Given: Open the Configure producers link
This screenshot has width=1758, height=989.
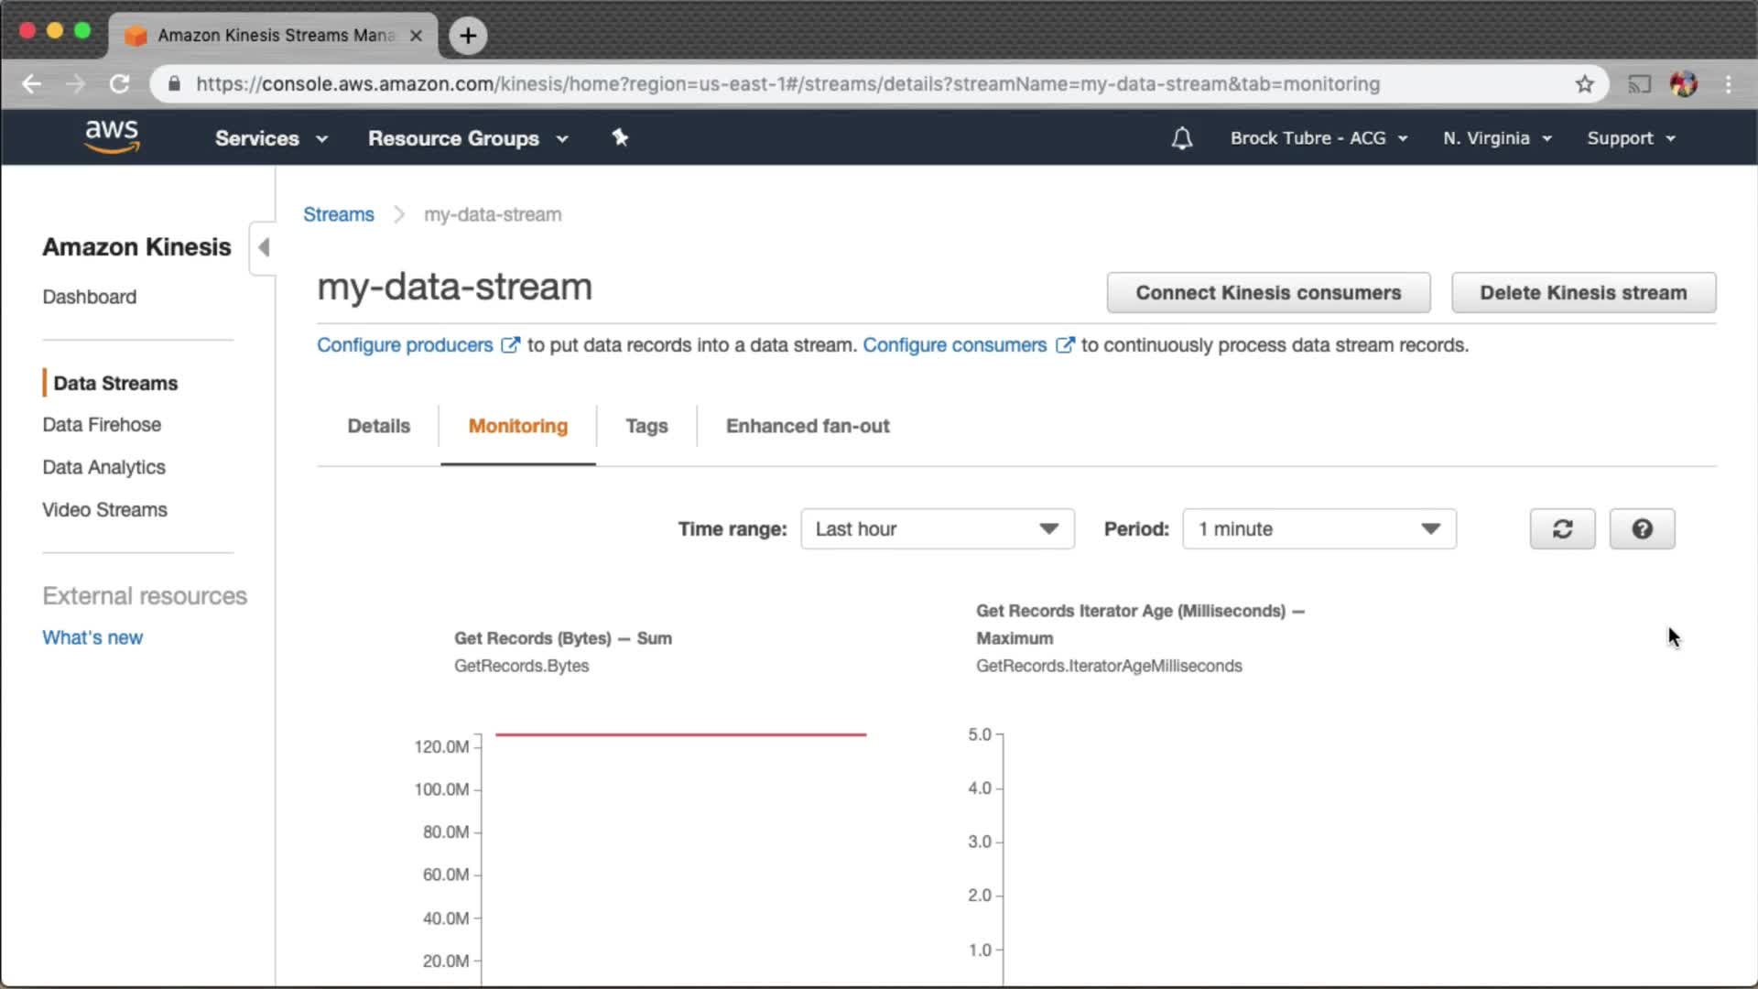Looking at the screenshot, I should coord(405,345).
